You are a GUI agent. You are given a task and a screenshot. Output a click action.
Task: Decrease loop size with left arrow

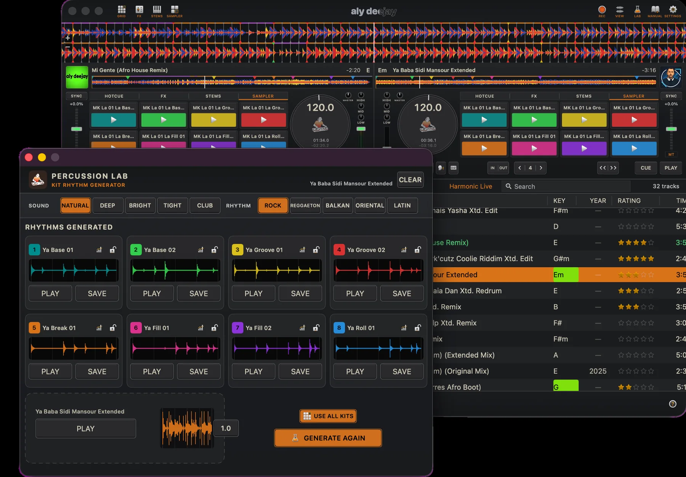tap(519, 168)
